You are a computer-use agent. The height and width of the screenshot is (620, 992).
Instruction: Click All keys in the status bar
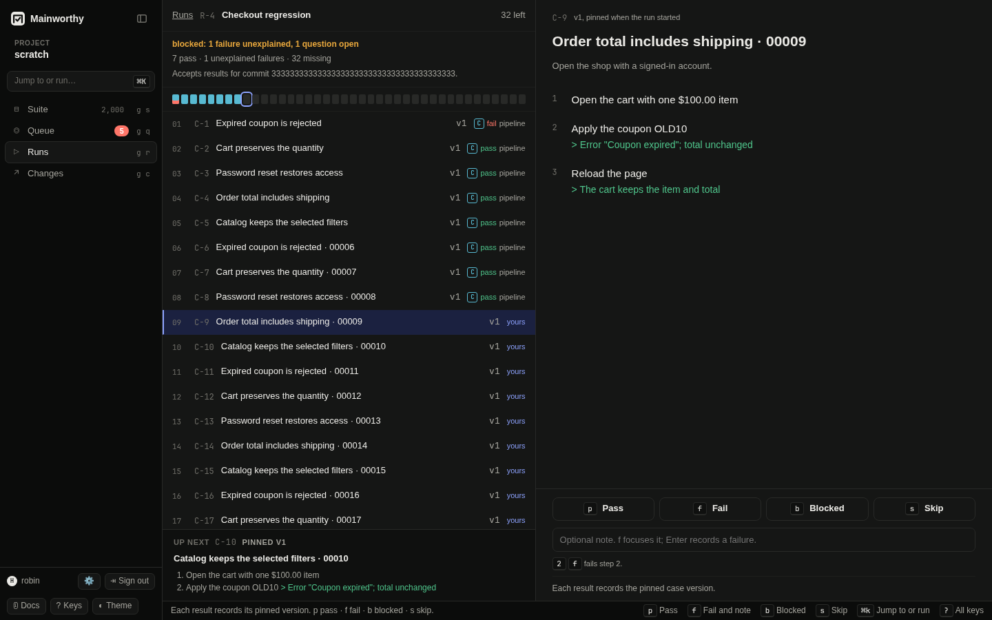coord(962,610)
